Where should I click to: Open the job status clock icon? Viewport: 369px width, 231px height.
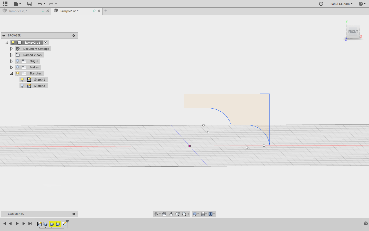[321, 4]
